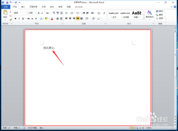The width and height of the screenshot is (178, 131).
Task: Apply the No Spacing (无间隔) style
Action: [125, 15]
